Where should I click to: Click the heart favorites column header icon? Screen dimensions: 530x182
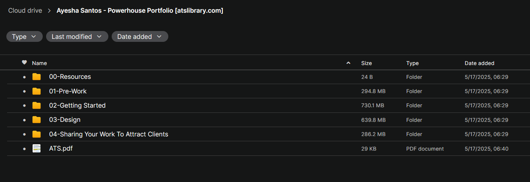pyautogui.click(x=24, y=63)
